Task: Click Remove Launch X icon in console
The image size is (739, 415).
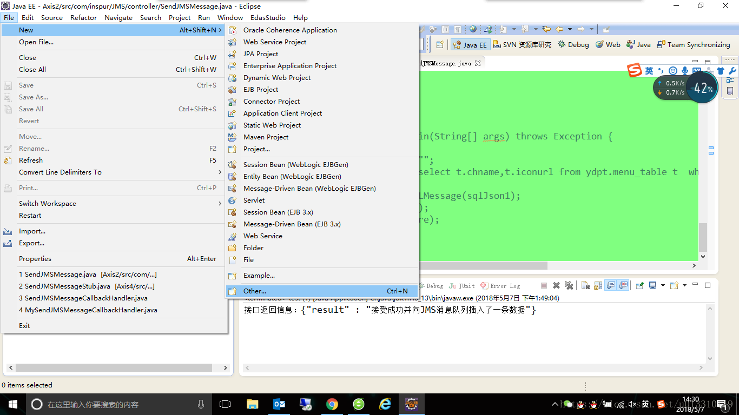Action: [x=556, y=285]
